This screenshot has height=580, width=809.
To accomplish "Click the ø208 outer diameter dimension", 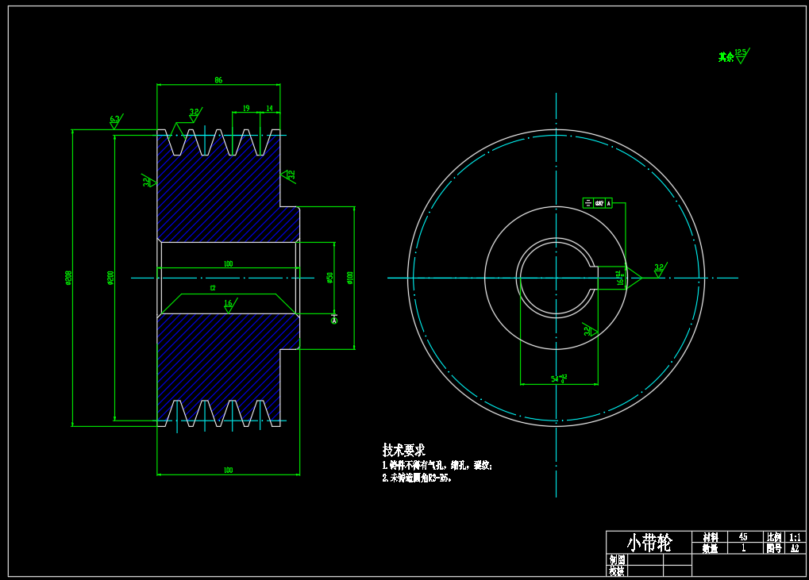I will click(x=69, y=278).
